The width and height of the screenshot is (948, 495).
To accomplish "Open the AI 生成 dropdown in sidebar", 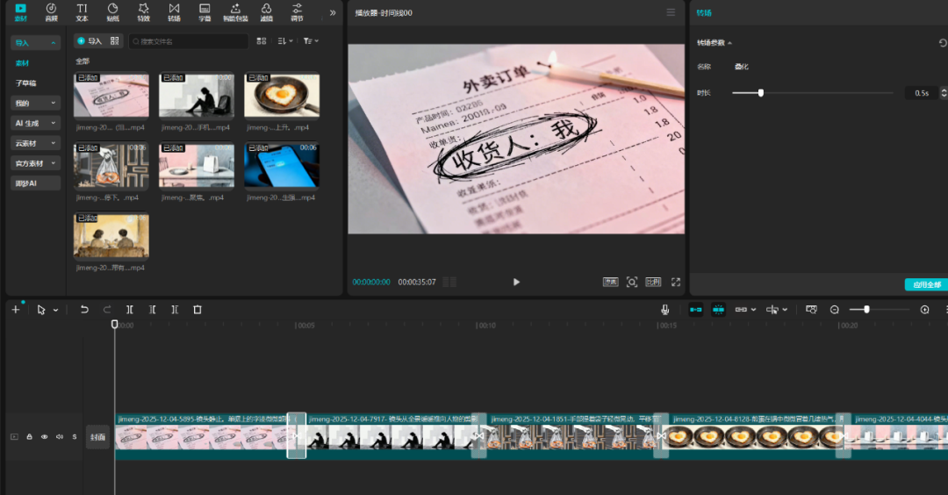I will [x=35, y=124].
